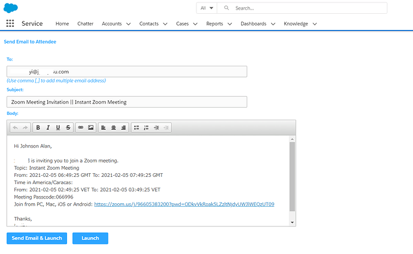Go to the Home tab

[62, 24]
